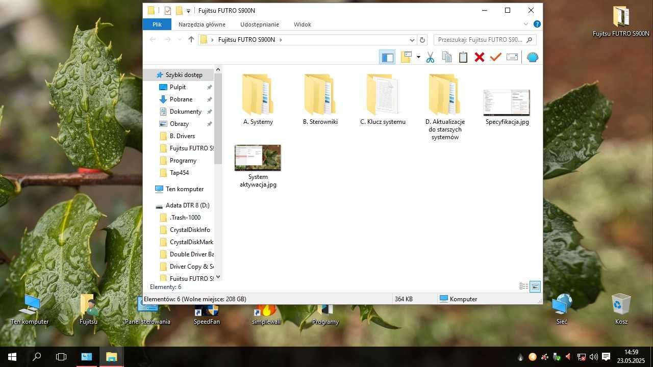
Task: Click the blue shell icon
Action: 532,57
